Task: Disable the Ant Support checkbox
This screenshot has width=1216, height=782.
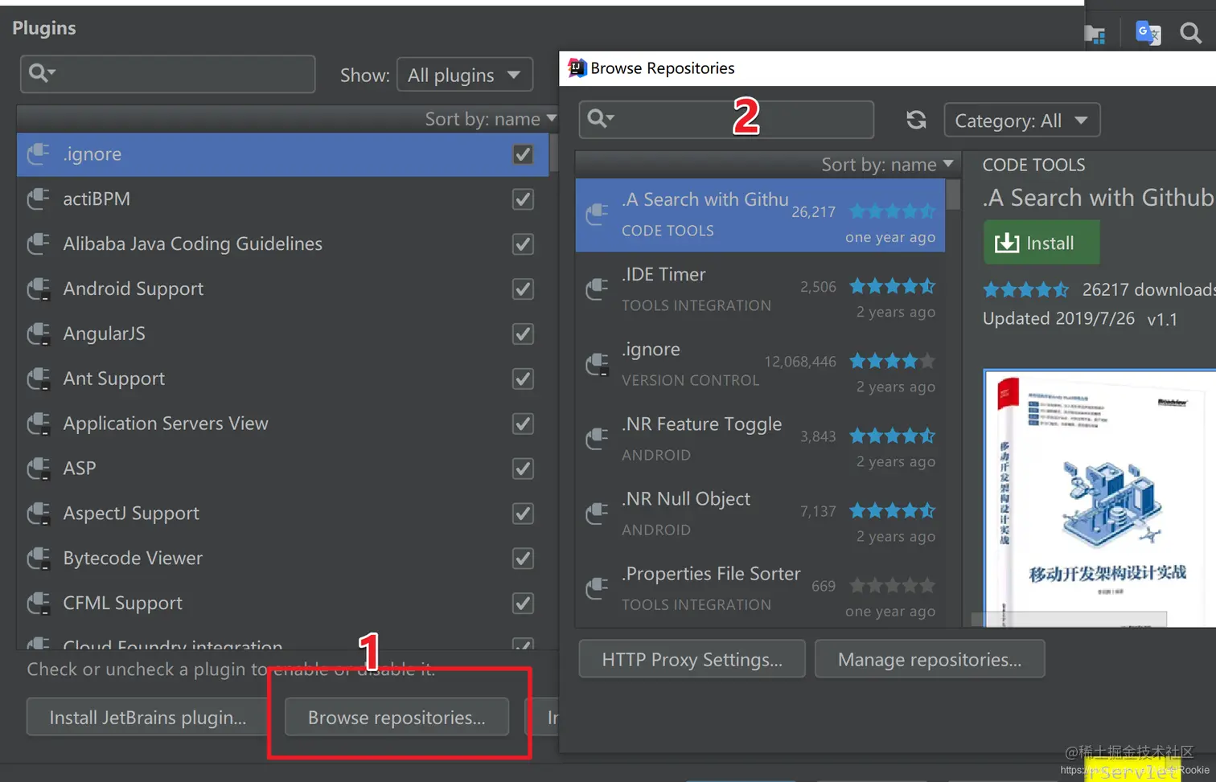Action: 523,379
